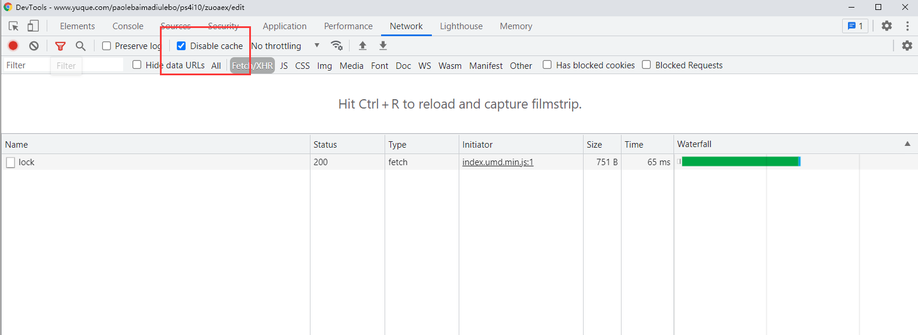
Task: Sort by the Name column header
Action: click(156, 144)
